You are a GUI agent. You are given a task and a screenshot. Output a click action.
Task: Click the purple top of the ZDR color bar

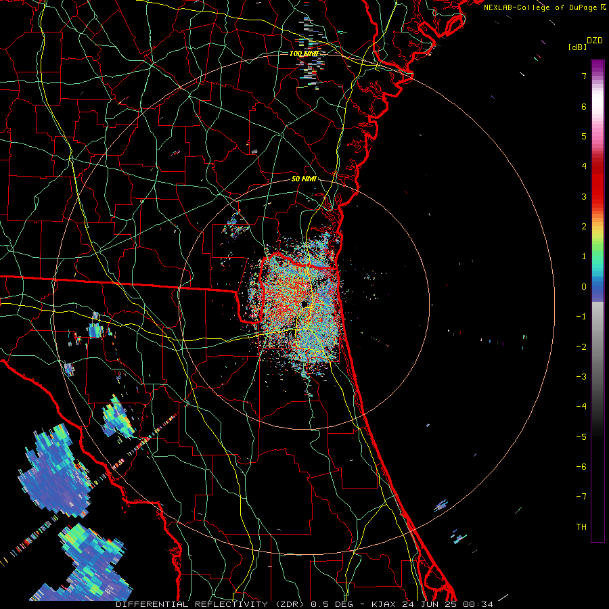597,67
